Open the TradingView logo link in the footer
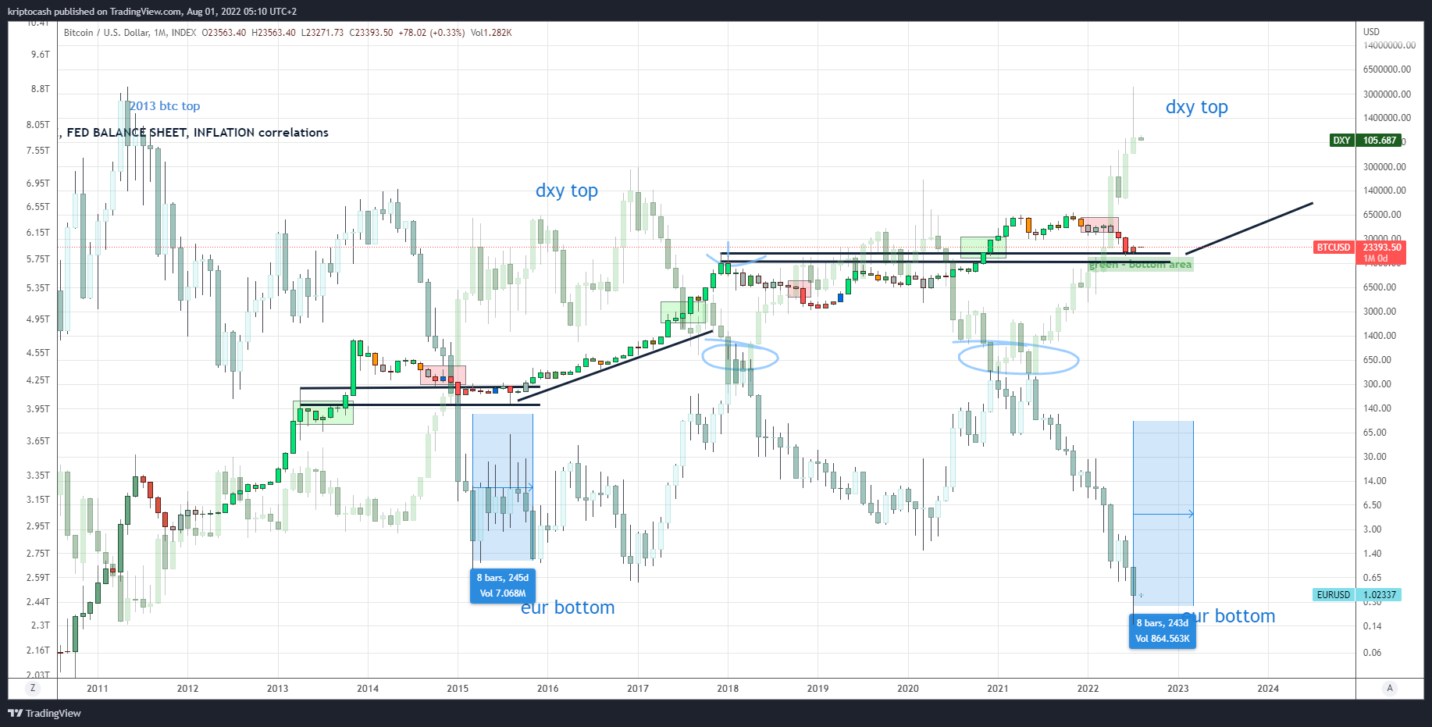1432x727 pixels. pos(45,713)
